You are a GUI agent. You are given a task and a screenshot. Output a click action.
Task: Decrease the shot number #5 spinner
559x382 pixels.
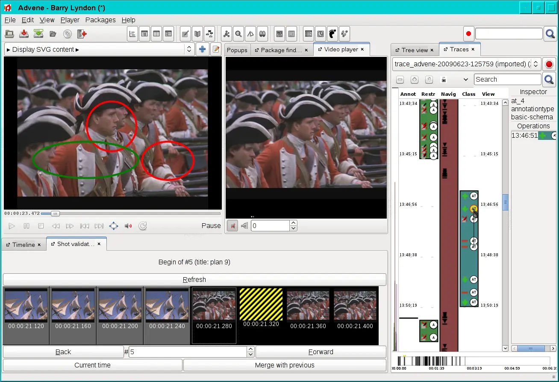(251, 355)
